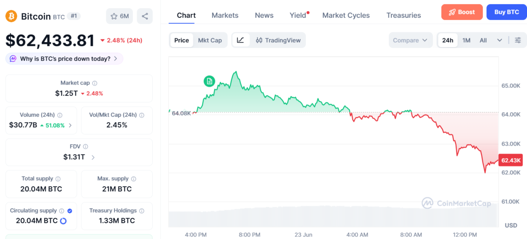Viewport: 527px width, 239px height.
Task: Click the rocket icon in Boost button
Action: tap(452, 12)
